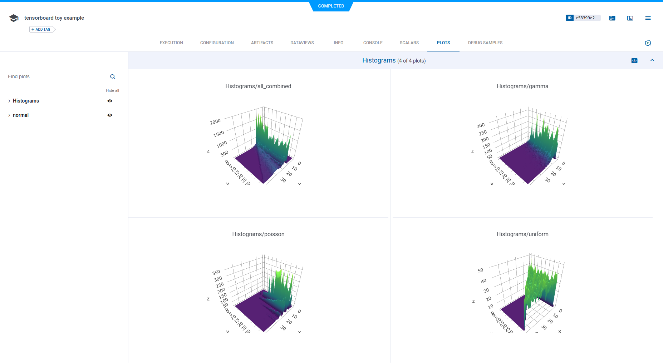The image size is (663, 363).
Task: Click the embed code icon for Histograms
Action: point(634,61)
